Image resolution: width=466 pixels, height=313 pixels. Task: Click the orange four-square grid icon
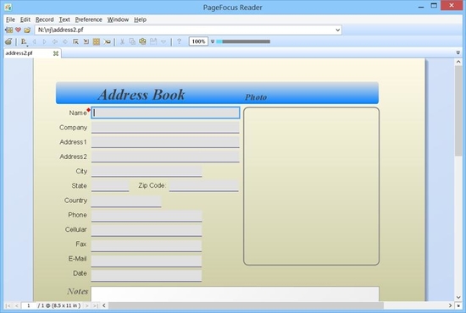(97, 41)
